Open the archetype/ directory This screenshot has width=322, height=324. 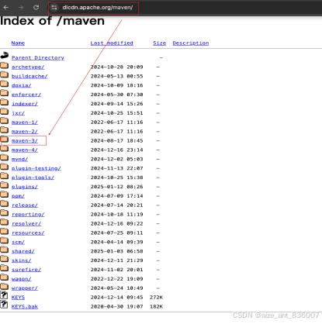(28, 67)
